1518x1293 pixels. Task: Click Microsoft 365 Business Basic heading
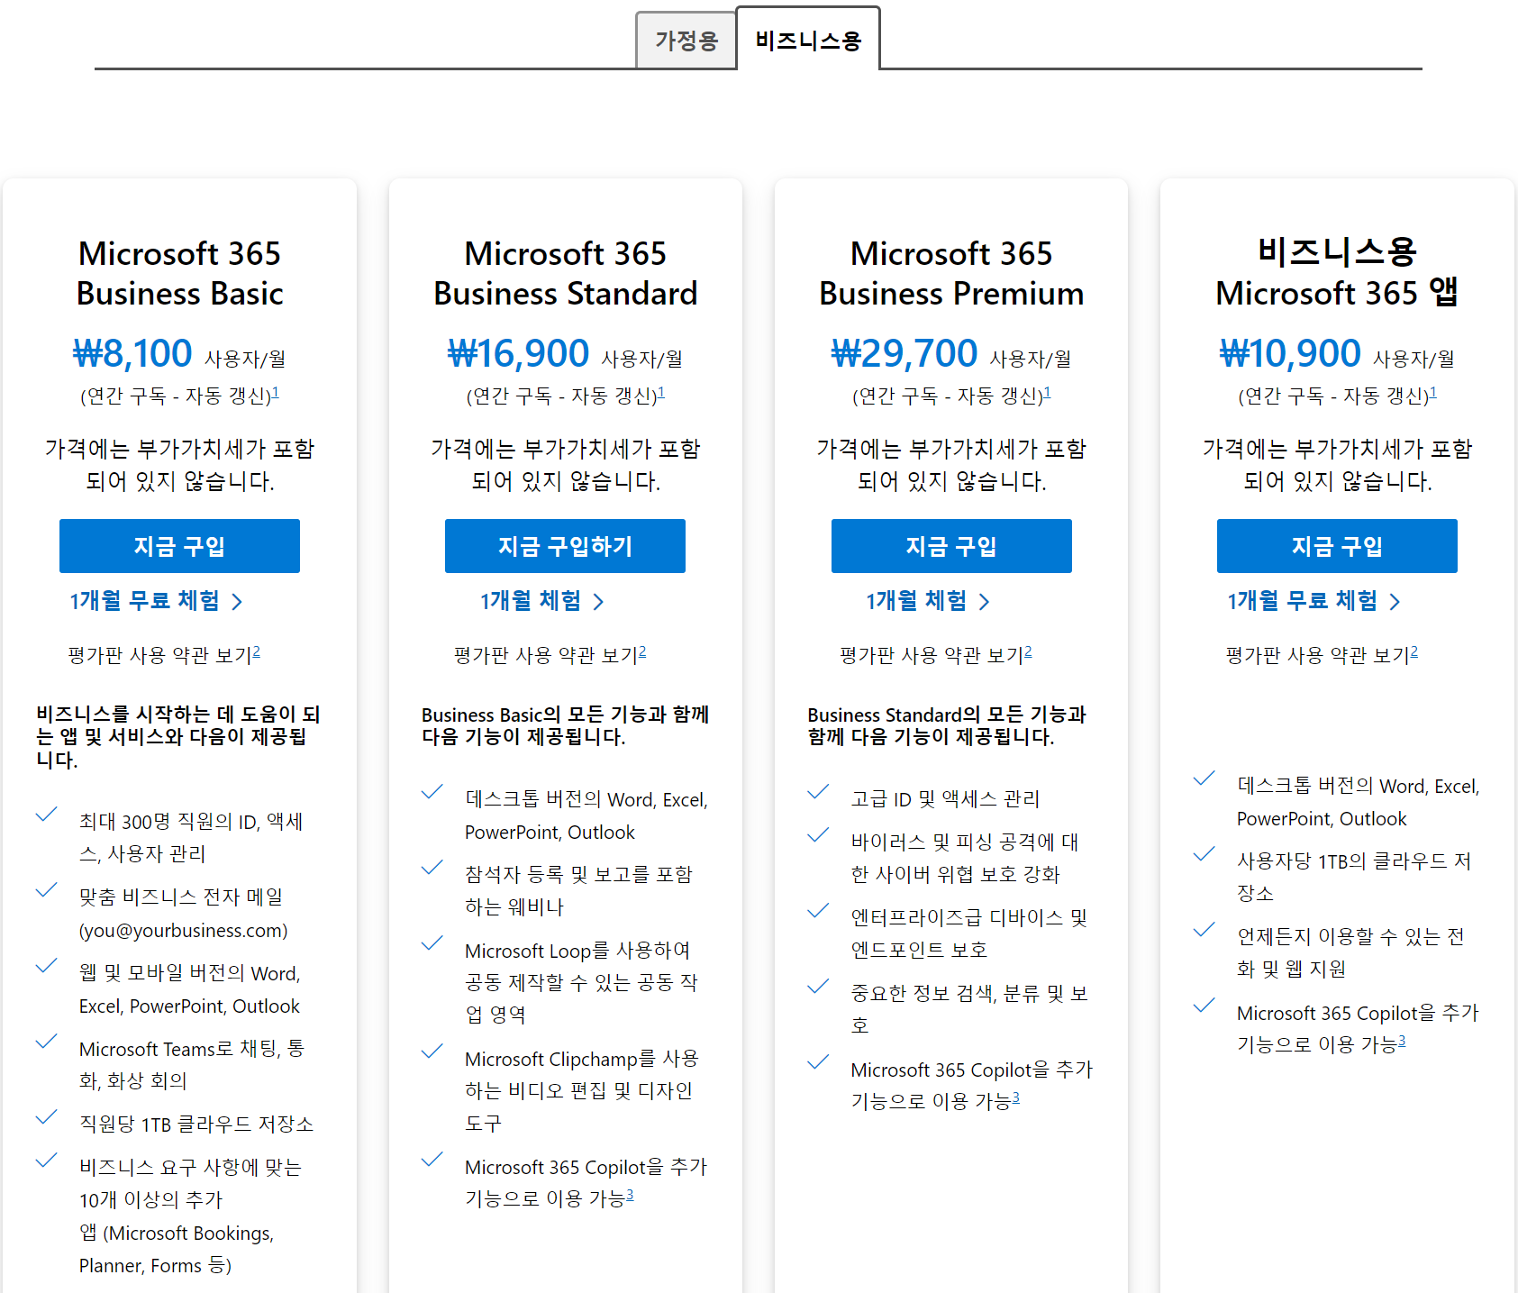[x=179, y=273]
